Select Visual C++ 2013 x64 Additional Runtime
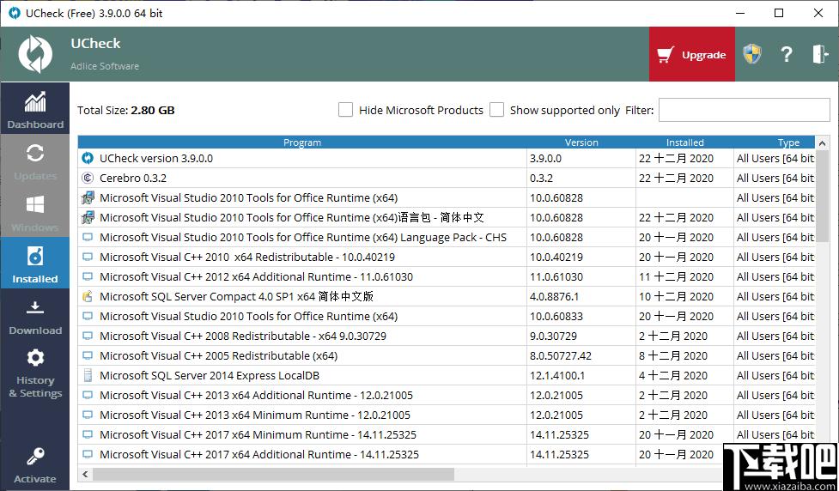 (447, 395)
